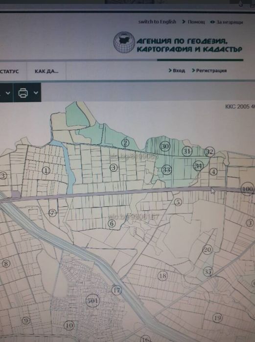Select block marker 2 on the map
This screenshot has width=255, height=342.
[x=125, y=143]
